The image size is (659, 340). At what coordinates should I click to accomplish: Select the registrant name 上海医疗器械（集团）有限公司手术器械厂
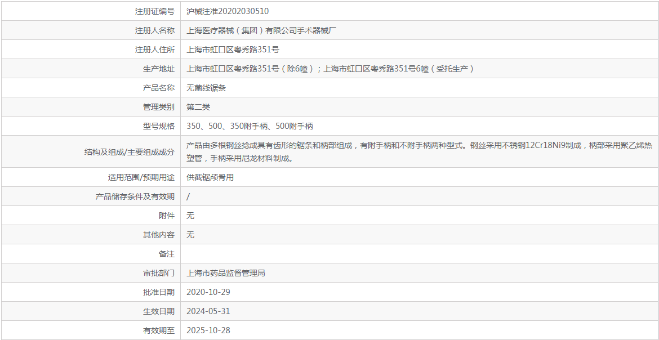tap(261, 30)
